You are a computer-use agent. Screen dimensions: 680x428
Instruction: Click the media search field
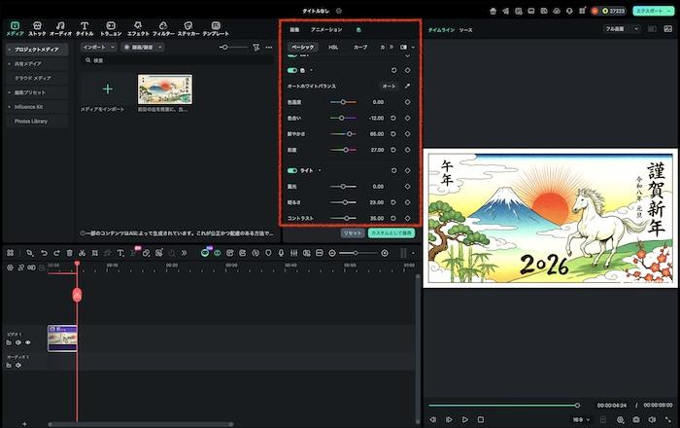coord(178,60)
